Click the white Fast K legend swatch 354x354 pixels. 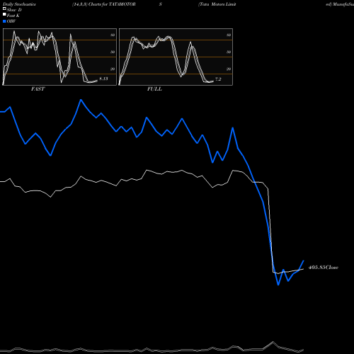4,14
